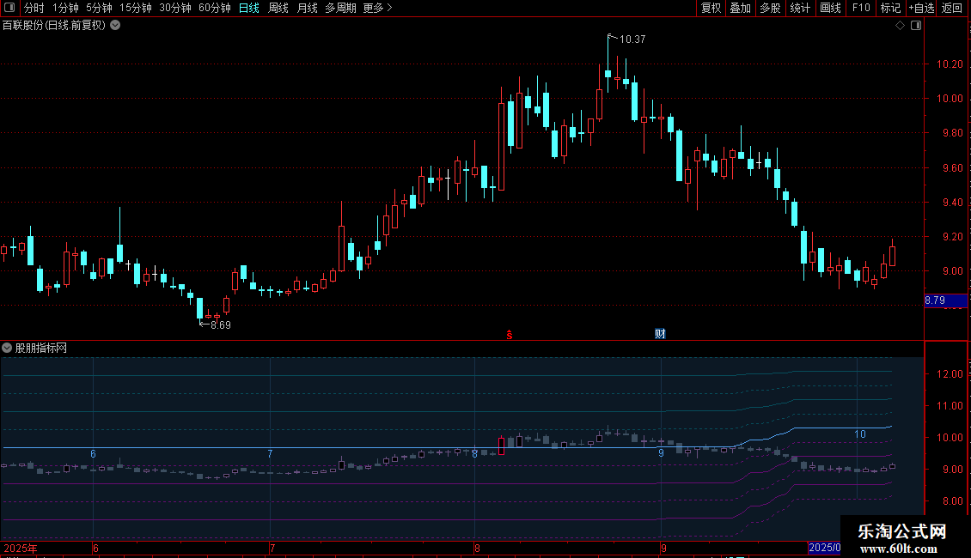The height and width of the screenshot is (558, 971).
Task: Click the 返回 back button
Action: (x=952, y=8)
